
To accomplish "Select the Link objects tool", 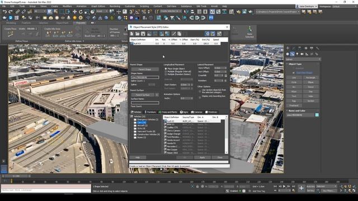I will [17, 11].
